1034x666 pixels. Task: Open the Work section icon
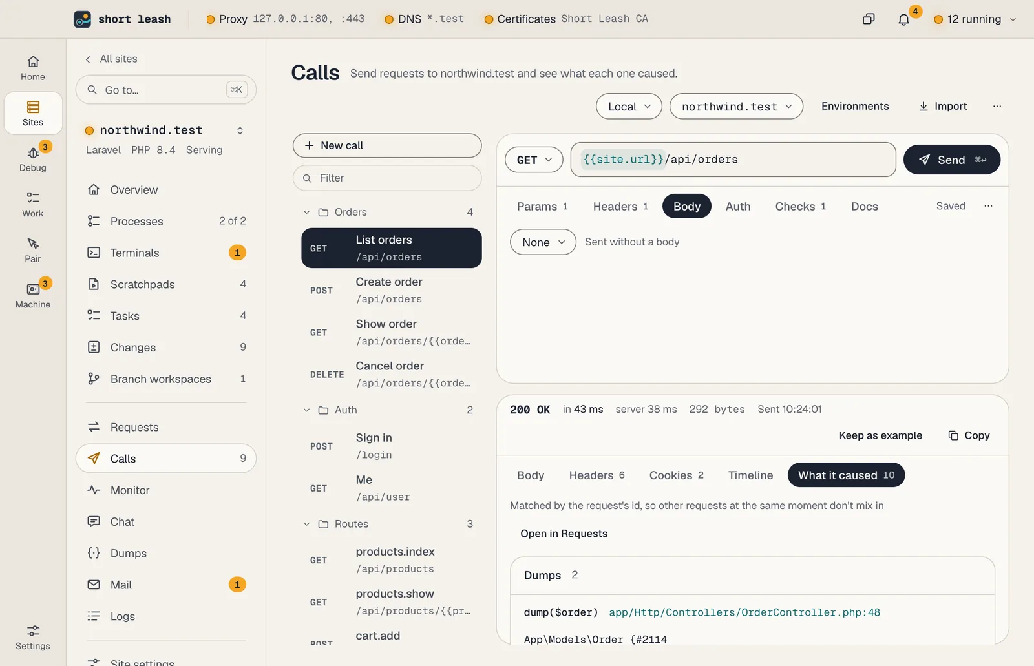33,204
